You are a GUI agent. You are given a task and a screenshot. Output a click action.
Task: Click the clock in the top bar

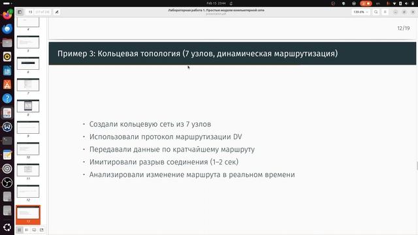coord(216,3)
